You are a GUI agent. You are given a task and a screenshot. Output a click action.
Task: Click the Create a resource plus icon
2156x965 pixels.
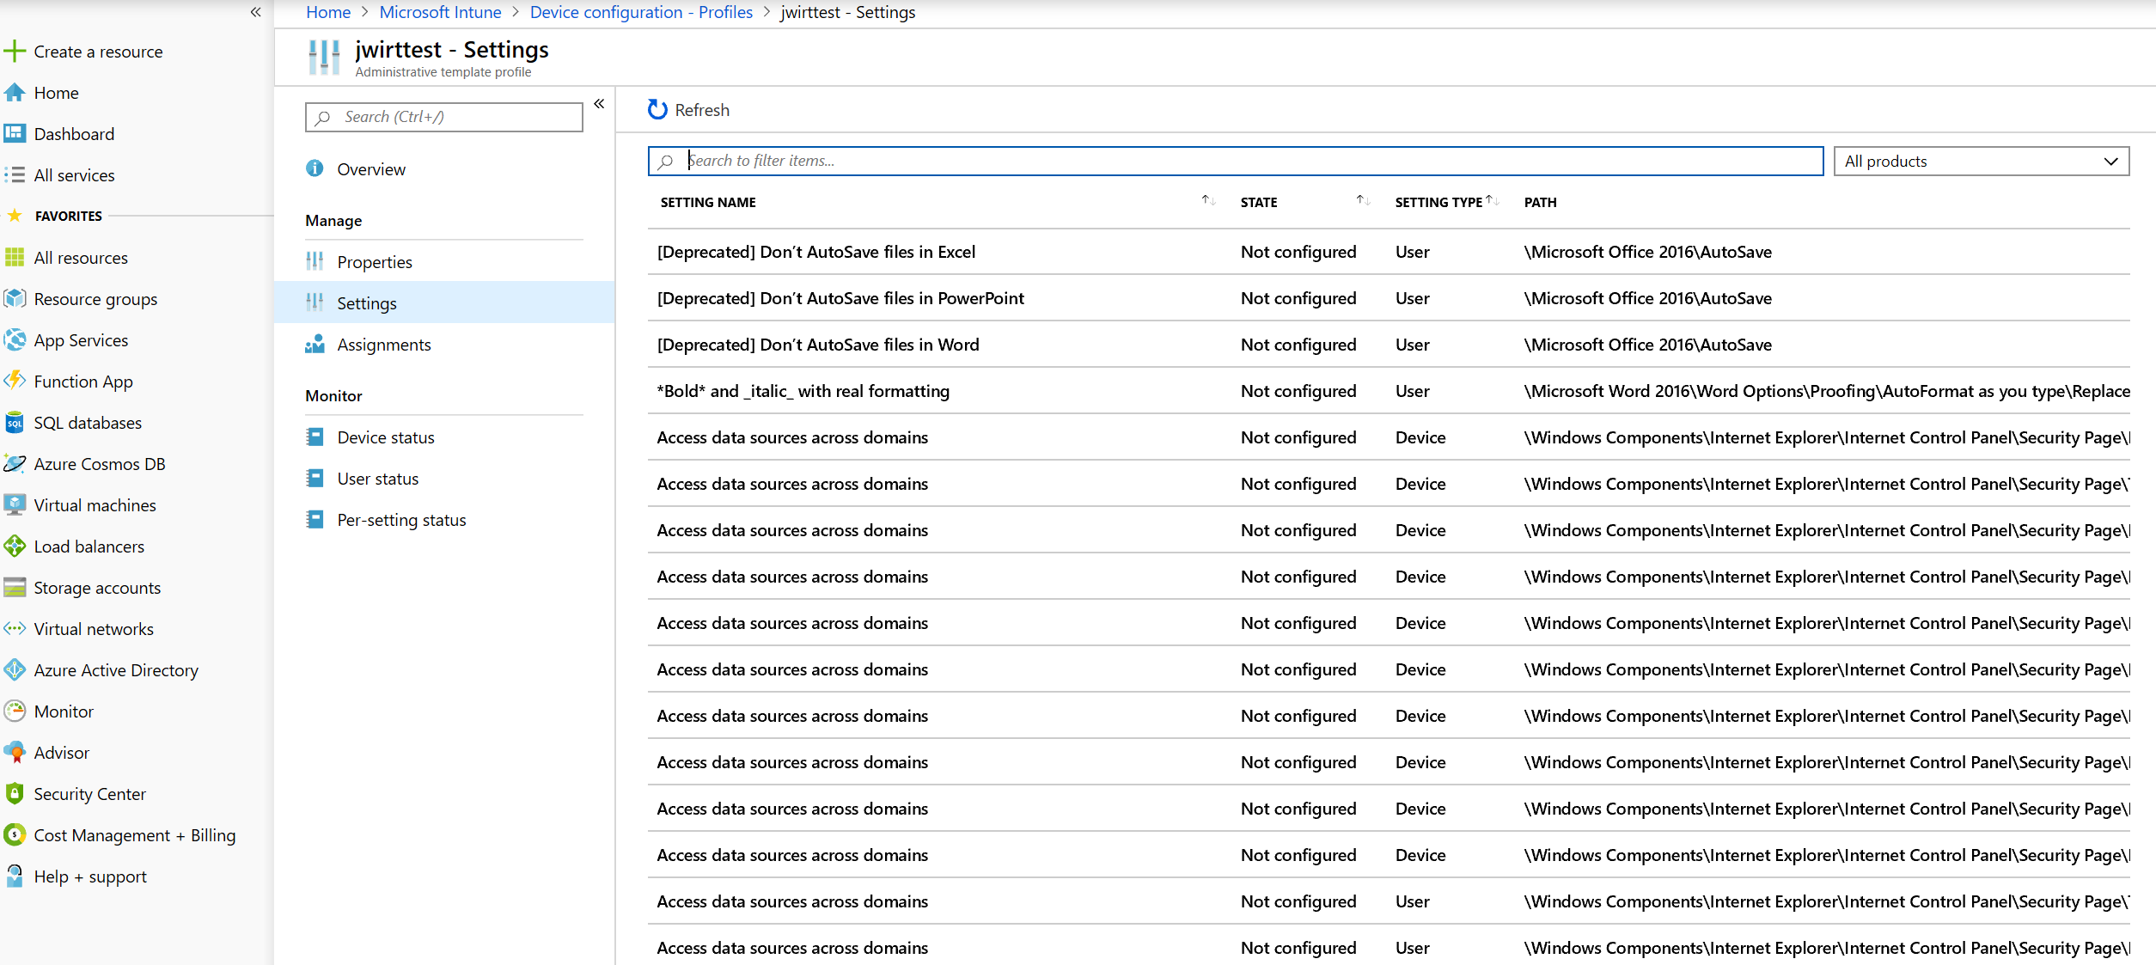pyautogui.click(x=15, y=52)
